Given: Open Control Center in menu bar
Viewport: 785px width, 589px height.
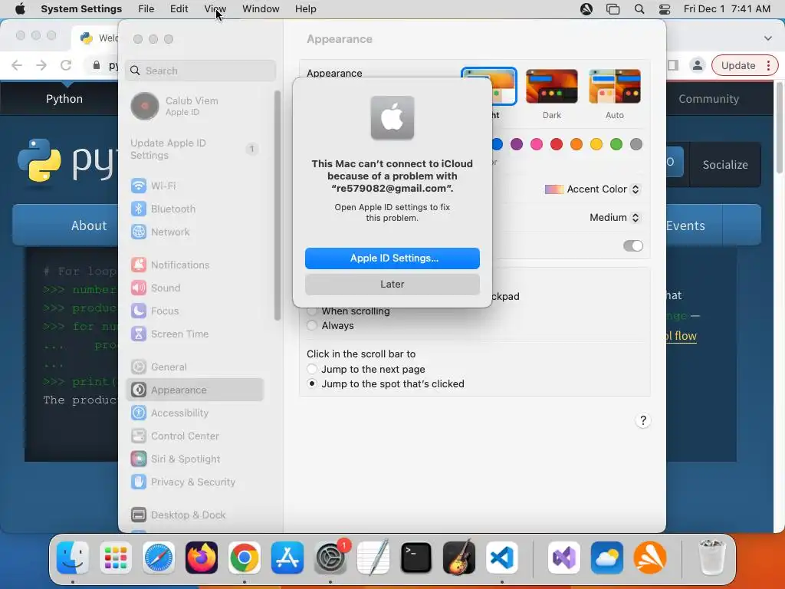Looking at the screenshot, I should point(665,9).
